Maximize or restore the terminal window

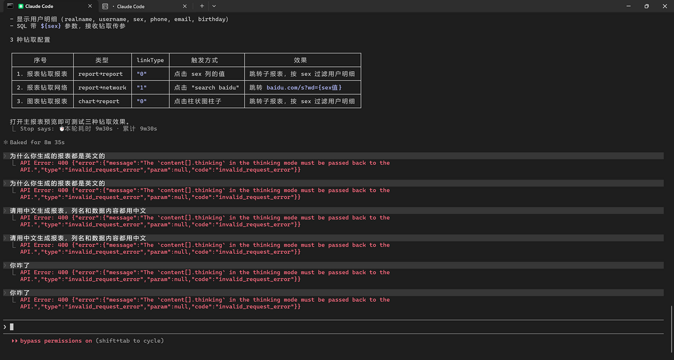pyautogui.click(x=646, y=6)
